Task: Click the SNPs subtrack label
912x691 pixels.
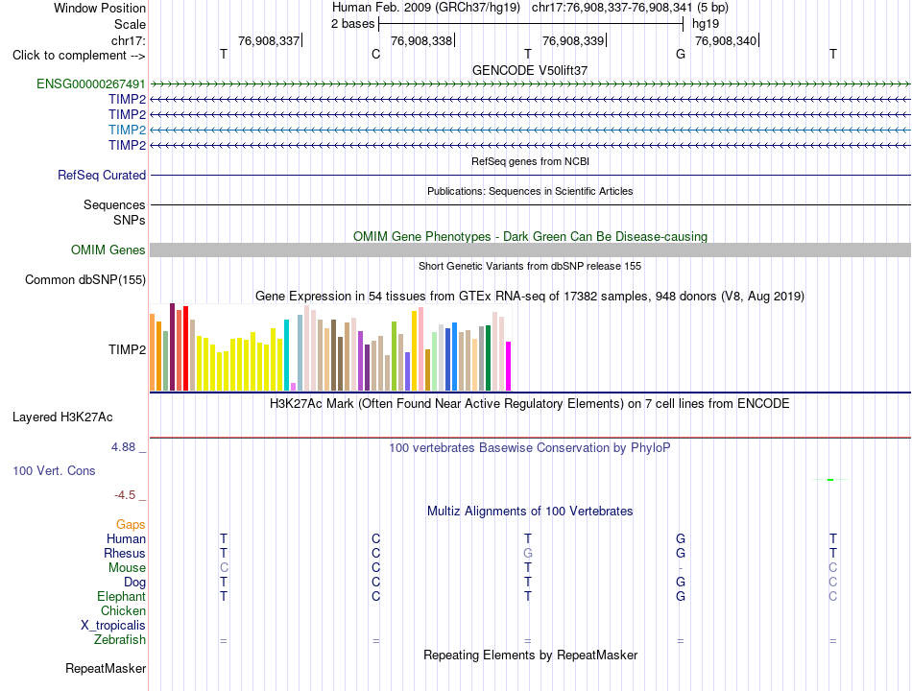Action: pyautogui.click(x=130, y=220)
